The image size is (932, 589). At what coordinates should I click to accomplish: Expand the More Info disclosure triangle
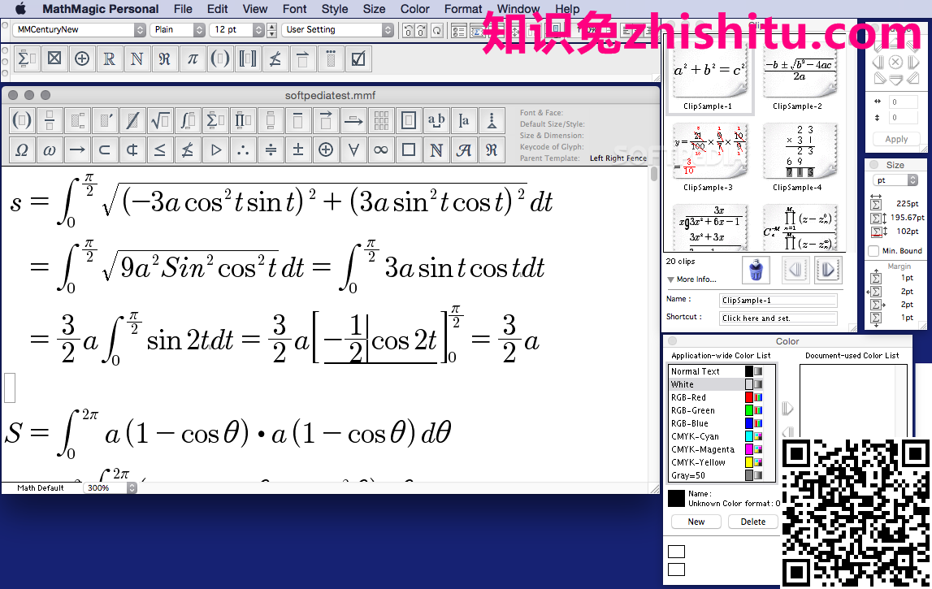[x=670, y=279]
